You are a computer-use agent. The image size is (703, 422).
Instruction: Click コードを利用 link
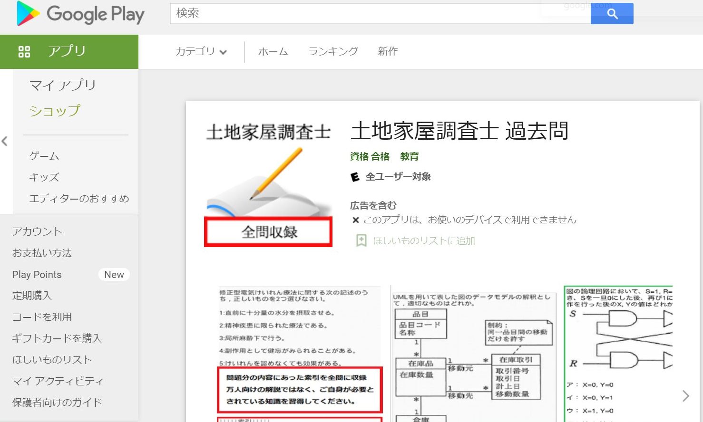42,317
